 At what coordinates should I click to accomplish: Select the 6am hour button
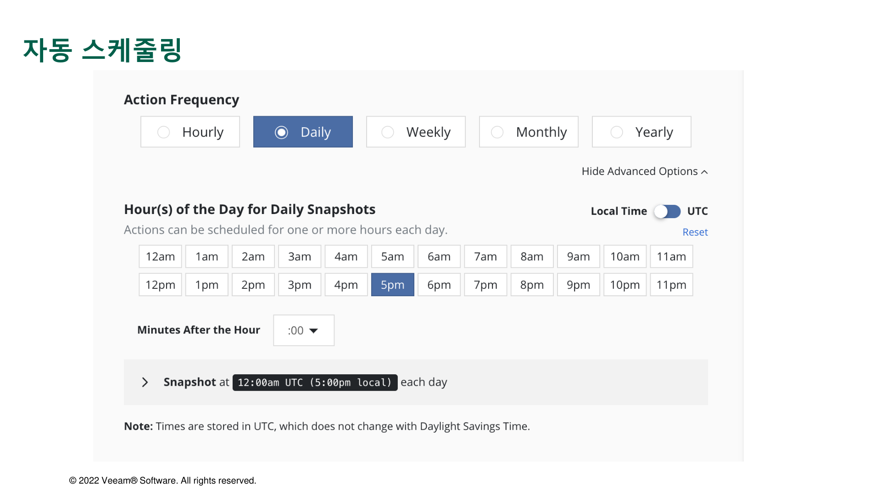pyautogui.click(x=439, y=257)
